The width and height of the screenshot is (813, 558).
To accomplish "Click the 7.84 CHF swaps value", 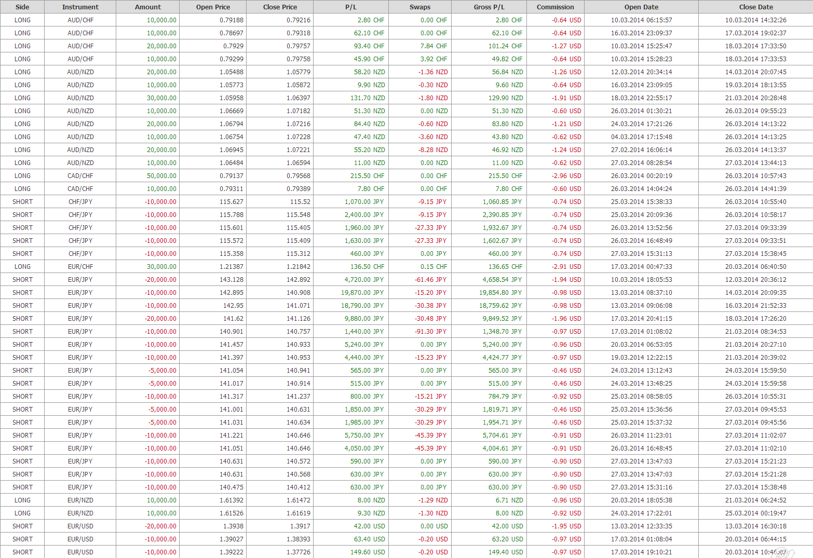I will click(433, 46).
